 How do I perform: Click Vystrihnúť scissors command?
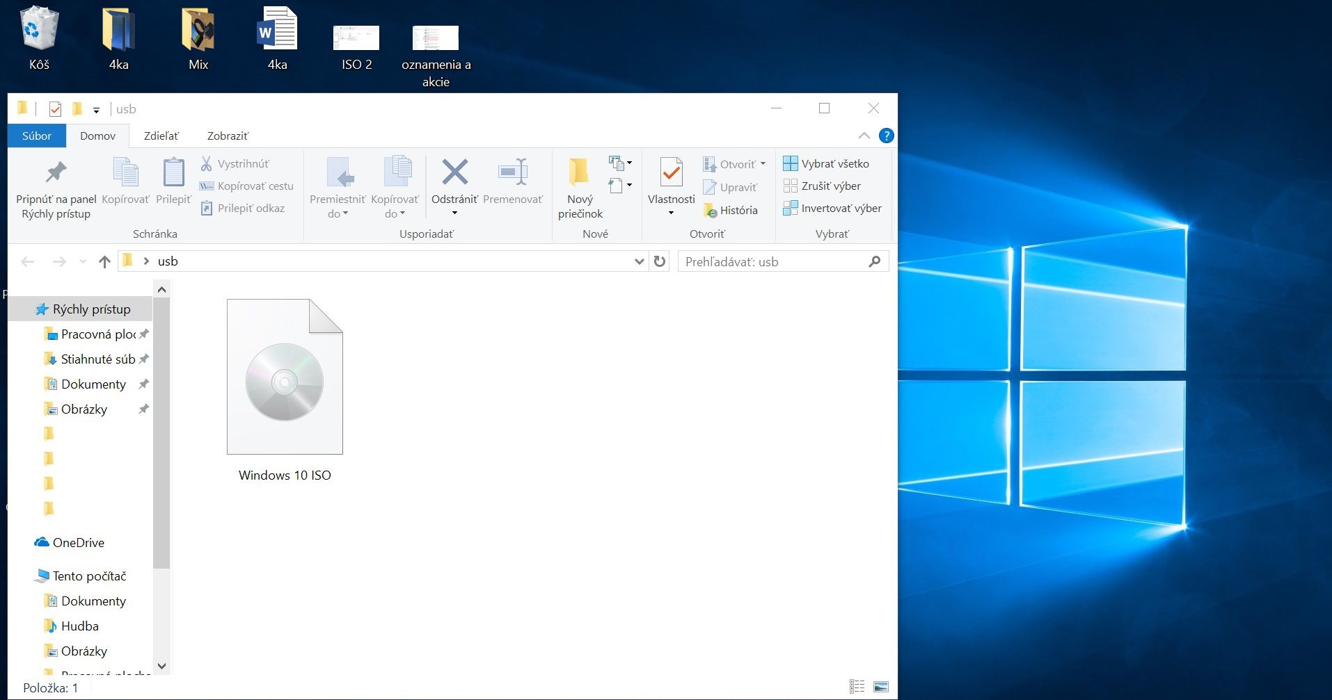(235, 164)
